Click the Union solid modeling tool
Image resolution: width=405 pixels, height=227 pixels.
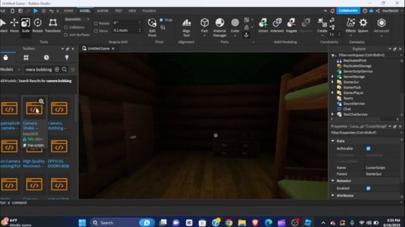tap(263, 25)
